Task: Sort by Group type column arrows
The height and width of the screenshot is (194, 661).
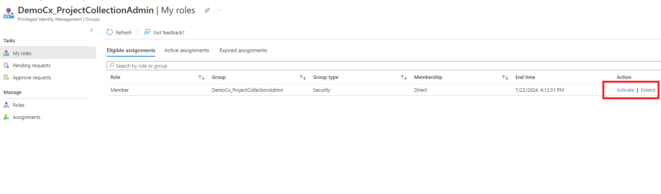Action: 404,77
